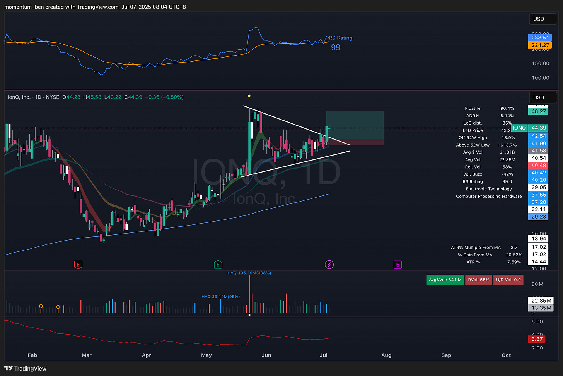Select the gray 41.58 price label
The width and height of the screenshot is (563, 376).
[x=538, y=151]
